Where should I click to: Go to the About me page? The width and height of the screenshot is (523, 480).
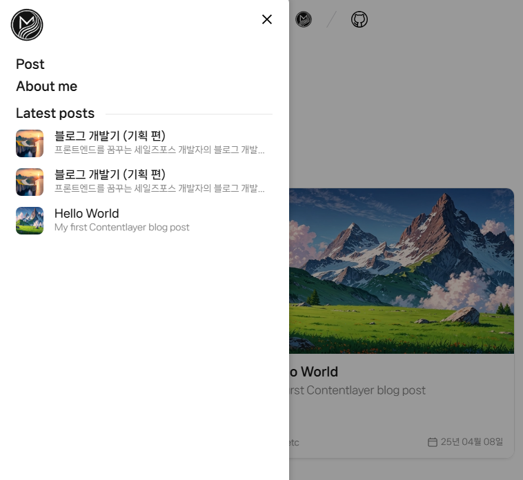tap(47, 86)
